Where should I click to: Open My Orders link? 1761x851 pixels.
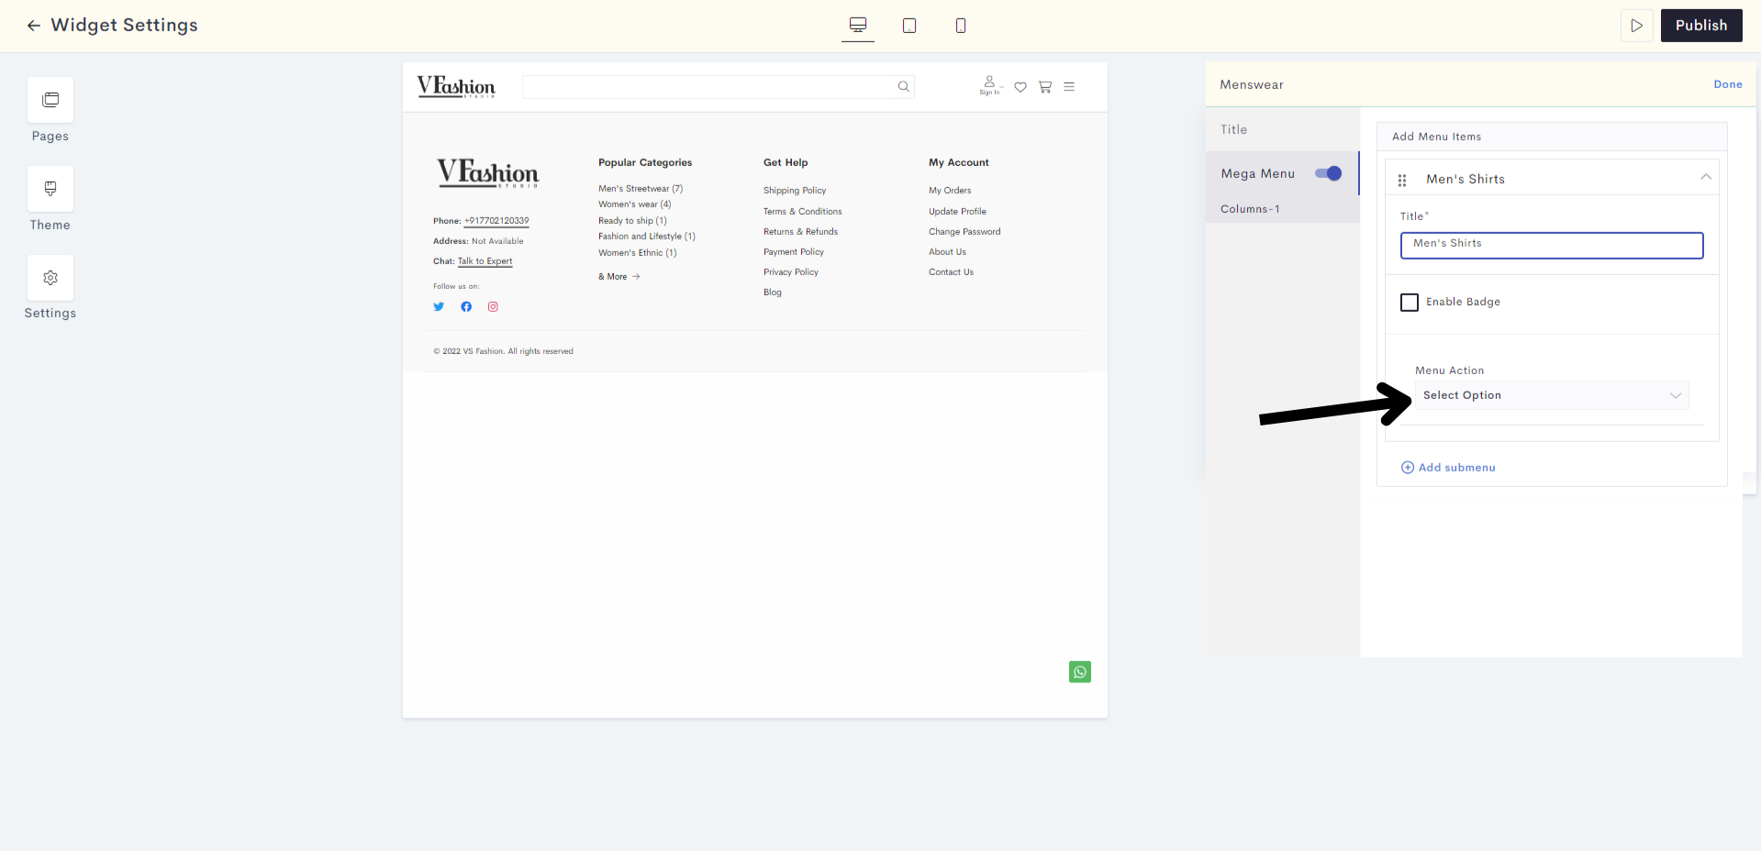pos(950,191)
